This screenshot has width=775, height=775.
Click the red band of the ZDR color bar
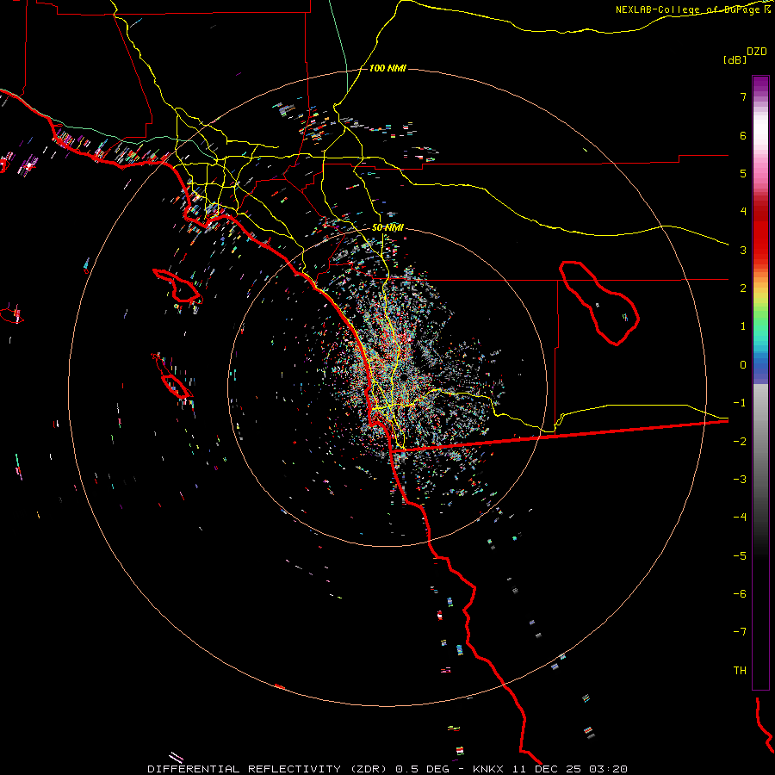coord(760,232)
